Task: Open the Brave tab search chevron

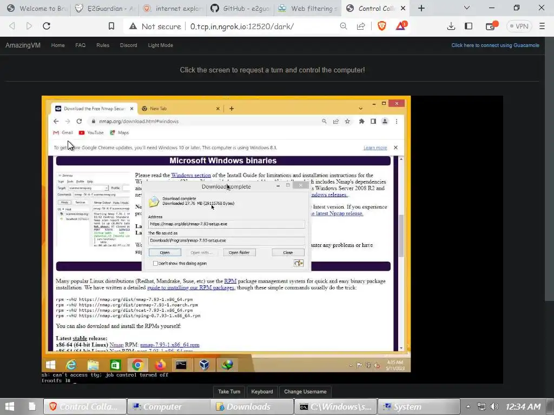Action: [467, 8]
